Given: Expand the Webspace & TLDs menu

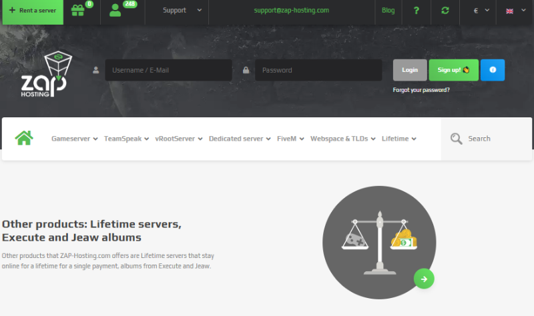Looking at the screenshot, I should click(x=343, y=139).
